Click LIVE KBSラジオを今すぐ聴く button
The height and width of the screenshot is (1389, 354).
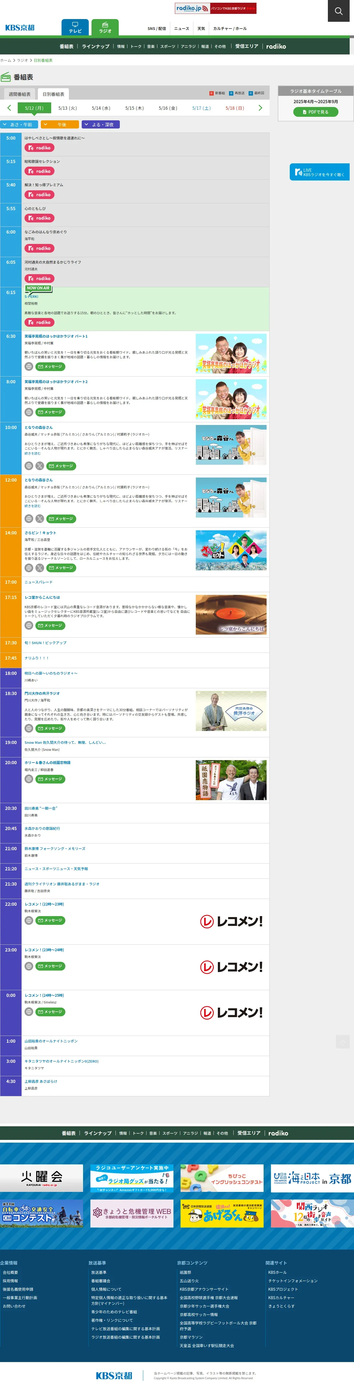click(319, 172)
